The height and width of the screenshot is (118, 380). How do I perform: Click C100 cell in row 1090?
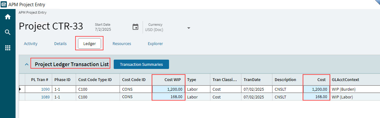click(98, 89)
